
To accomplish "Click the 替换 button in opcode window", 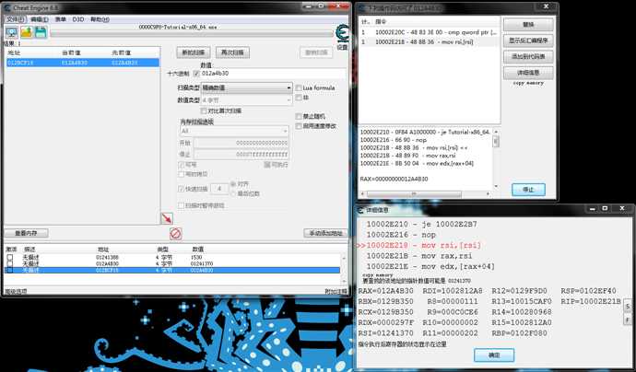I will pos(528,24).
